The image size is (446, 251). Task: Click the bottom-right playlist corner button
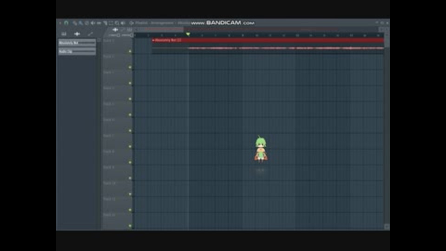(x=387, y=226)
